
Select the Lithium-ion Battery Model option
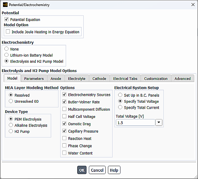point(7,55)
